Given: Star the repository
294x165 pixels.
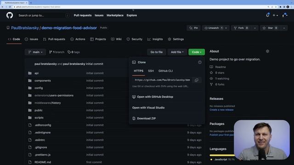Looking at the screenshot, I should click(270, 28).
